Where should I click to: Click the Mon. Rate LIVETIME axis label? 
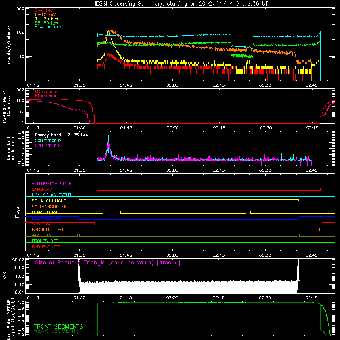click(x=11, y=319)
